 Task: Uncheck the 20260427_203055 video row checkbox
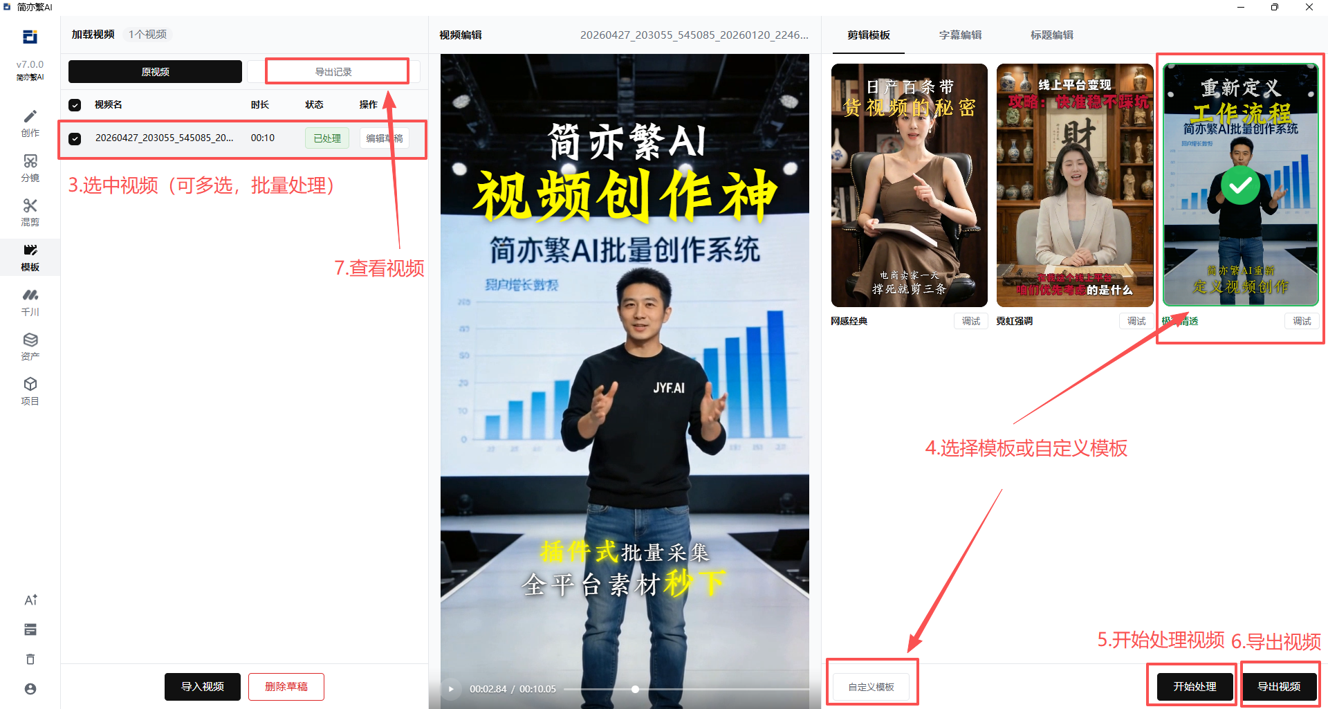click(x=75, y=138)
